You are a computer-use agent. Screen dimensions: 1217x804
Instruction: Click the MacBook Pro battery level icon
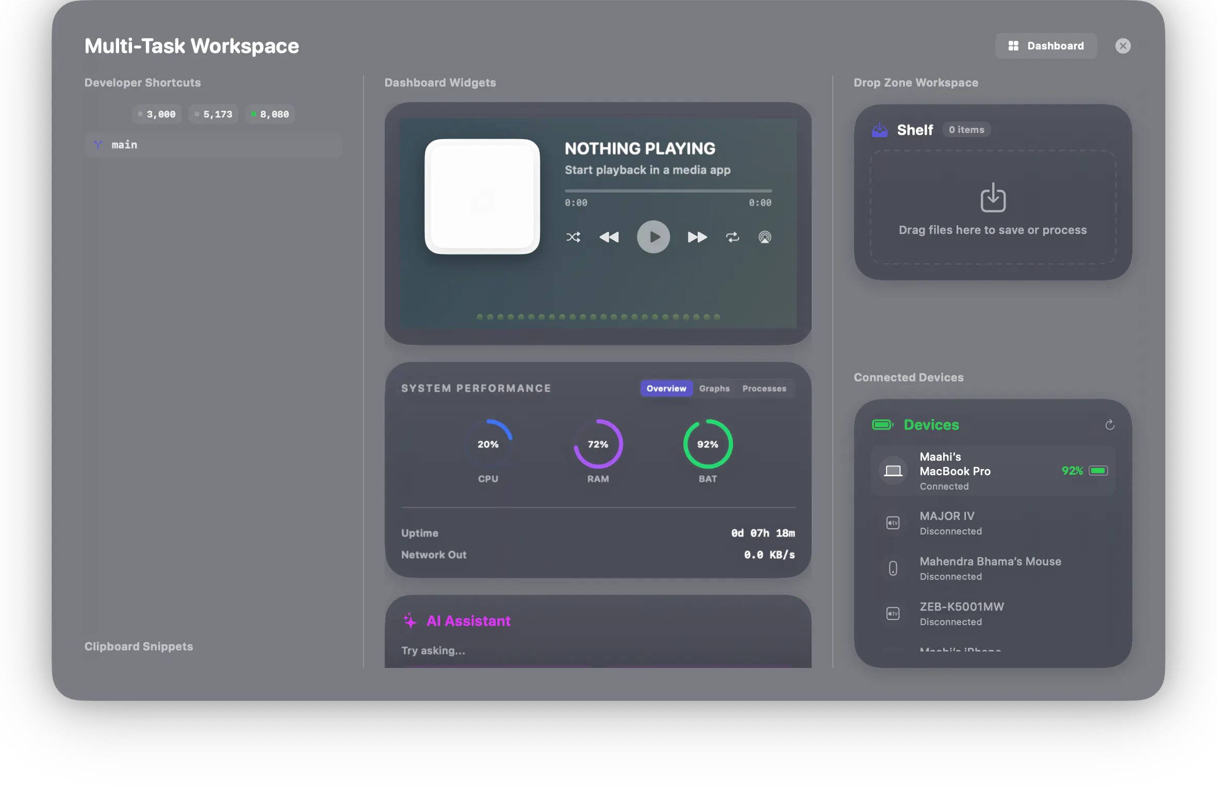[1098, 471]
